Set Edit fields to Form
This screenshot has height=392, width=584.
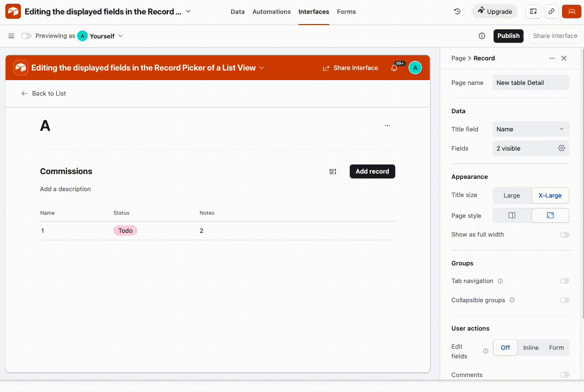coord(556,348)
